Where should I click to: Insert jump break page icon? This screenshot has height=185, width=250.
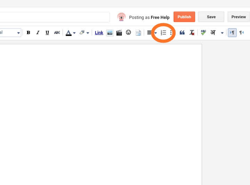click(138, 33)
